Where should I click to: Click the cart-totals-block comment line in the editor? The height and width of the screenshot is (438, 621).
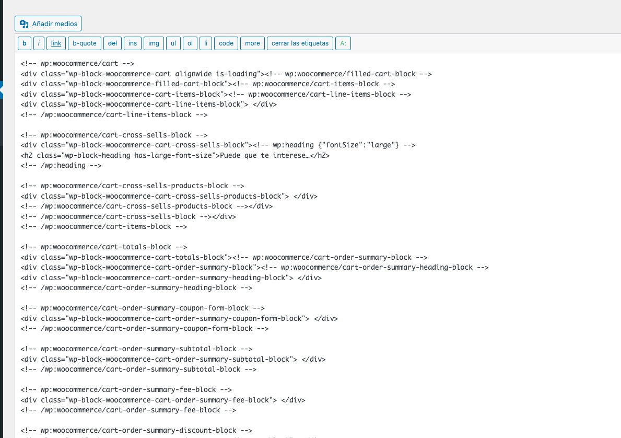(x=104, y=247)
